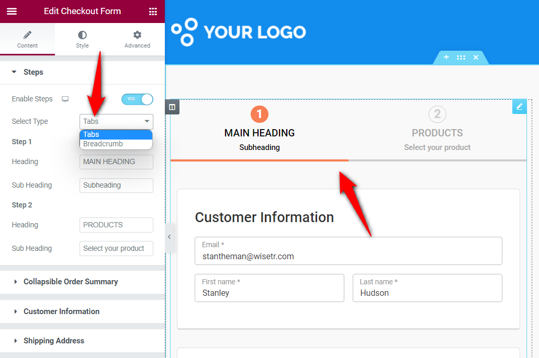The image size is (539, 358).
Task: Click the delete section X icon
Action: pos(476,57)
